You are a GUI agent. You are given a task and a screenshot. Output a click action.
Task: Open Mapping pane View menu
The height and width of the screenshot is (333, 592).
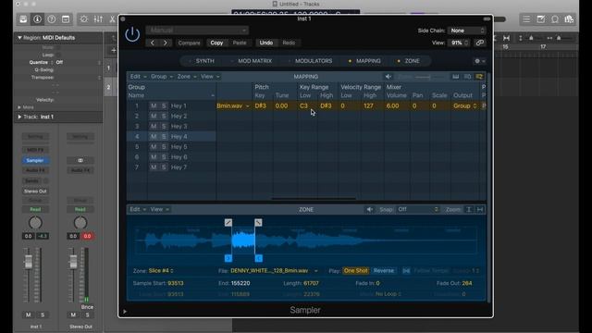(x=210, y=77)
